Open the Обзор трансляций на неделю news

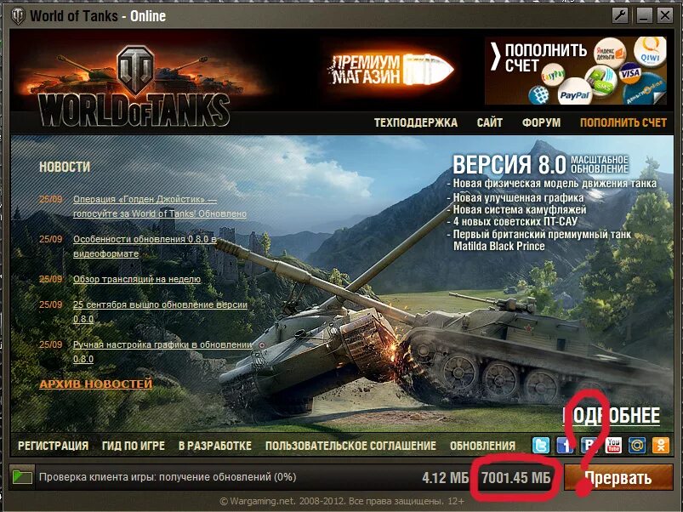(x=137, y=279)
